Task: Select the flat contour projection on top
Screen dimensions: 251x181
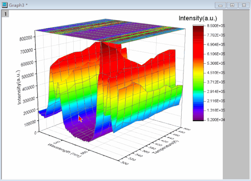Action: [x=110, y=29]
